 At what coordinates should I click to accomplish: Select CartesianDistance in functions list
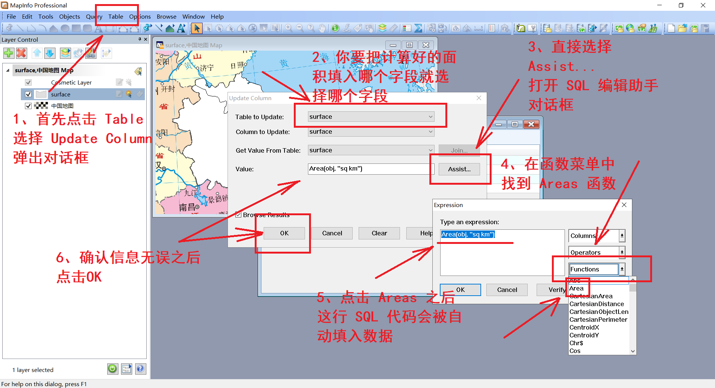(597, 304)
